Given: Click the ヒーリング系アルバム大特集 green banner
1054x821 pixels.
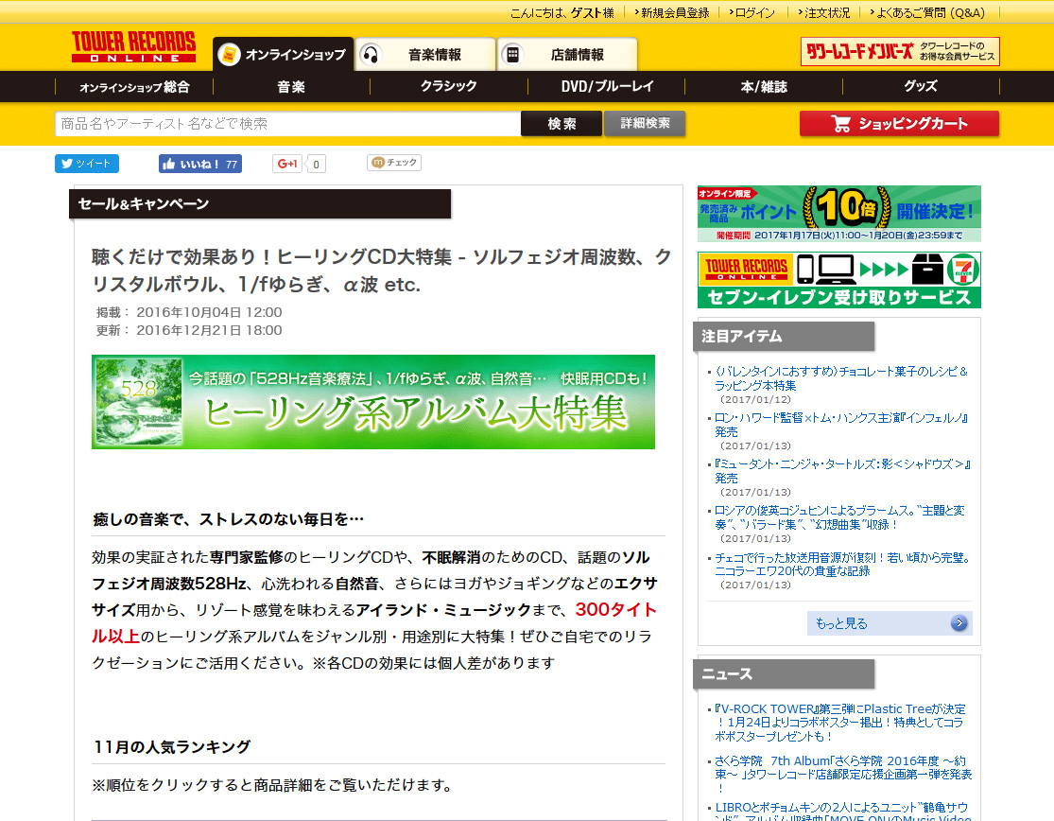Looking at the screenshot, I should coord(372,402).
